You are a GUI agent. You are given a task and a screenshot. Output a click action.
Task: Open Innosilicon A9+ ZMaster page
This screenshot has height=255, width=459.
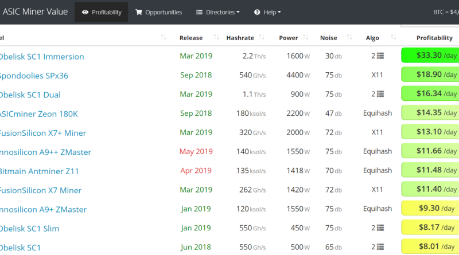pyautogui.click(x=44, y=209)
